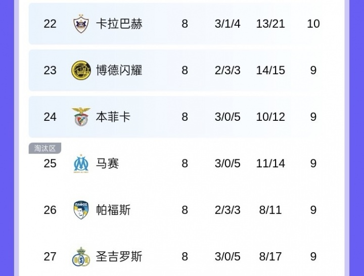364x276 pixels.
Task: Open team name 卡拉巴赫
Action: point(119,24)
